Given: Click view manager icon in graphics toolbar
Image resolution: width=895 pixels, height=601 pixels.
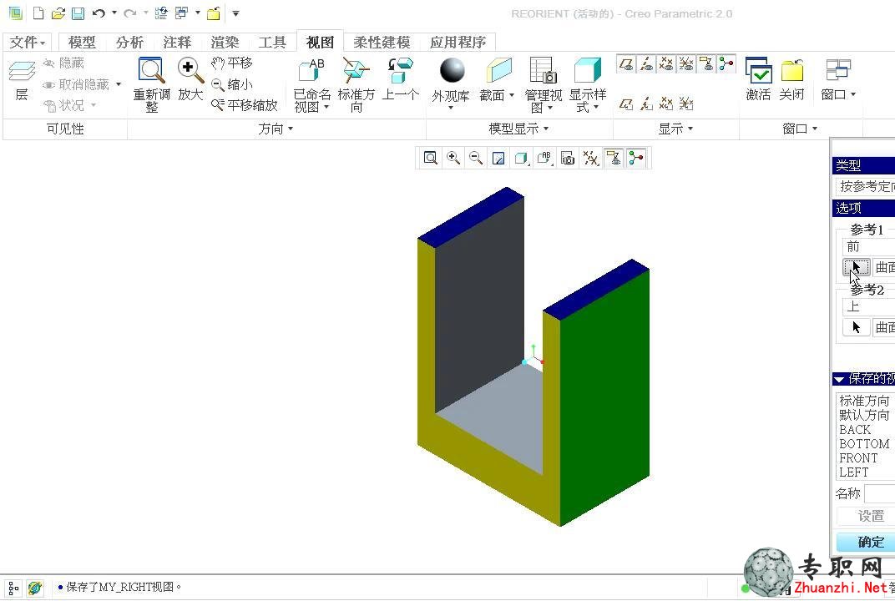Looking at the screenshot, I should pyautogui.click(x=568, y=158).
